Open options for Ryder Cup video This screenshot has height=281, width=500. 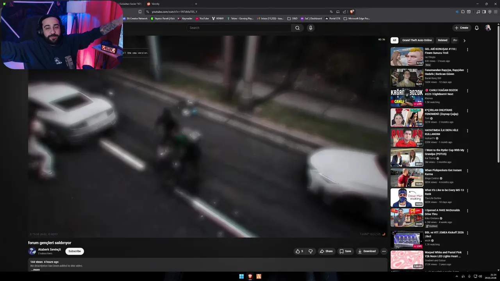point(467,150)
